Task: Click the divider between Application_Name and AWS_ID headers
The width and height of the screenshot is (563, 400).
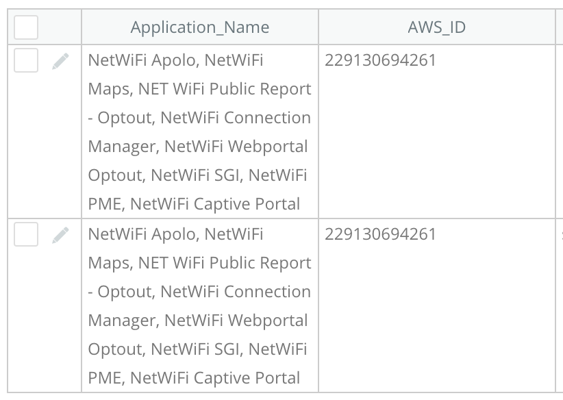Action: pyautogui.click(x=318, y=27)
